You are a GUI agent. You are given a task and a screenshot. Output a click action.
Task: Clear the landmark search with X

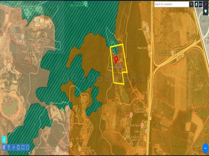coord(191,4)
